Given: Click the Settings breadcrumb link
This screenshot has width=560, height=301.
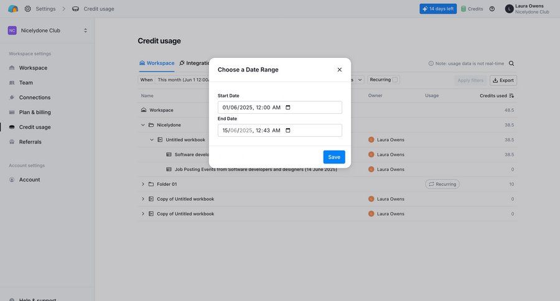Looking at the screenshot, I should click(x=45, y=9).
